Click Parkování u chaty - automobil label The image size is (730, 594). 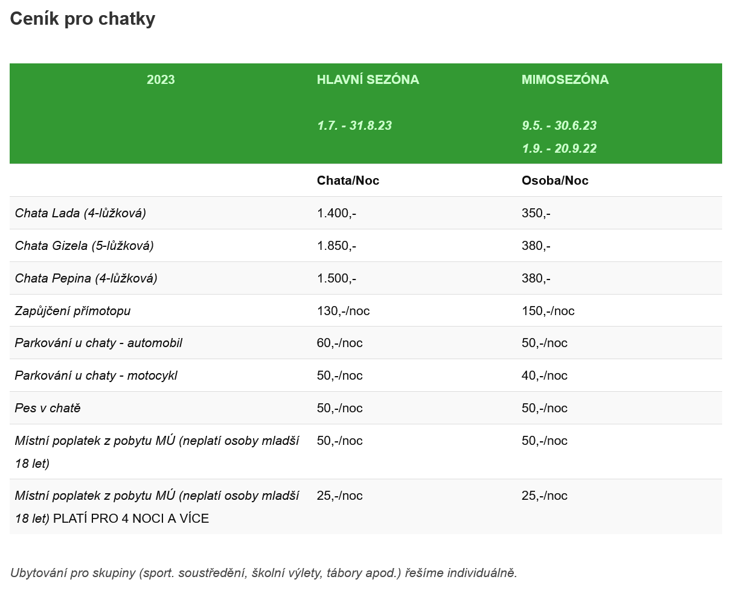click(x=98, y=343)
